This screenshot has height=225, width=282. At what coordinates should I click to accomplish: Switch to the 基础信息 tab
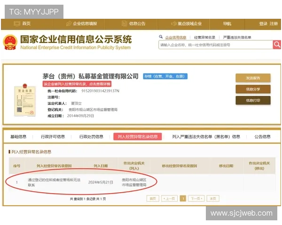(18, 137)
